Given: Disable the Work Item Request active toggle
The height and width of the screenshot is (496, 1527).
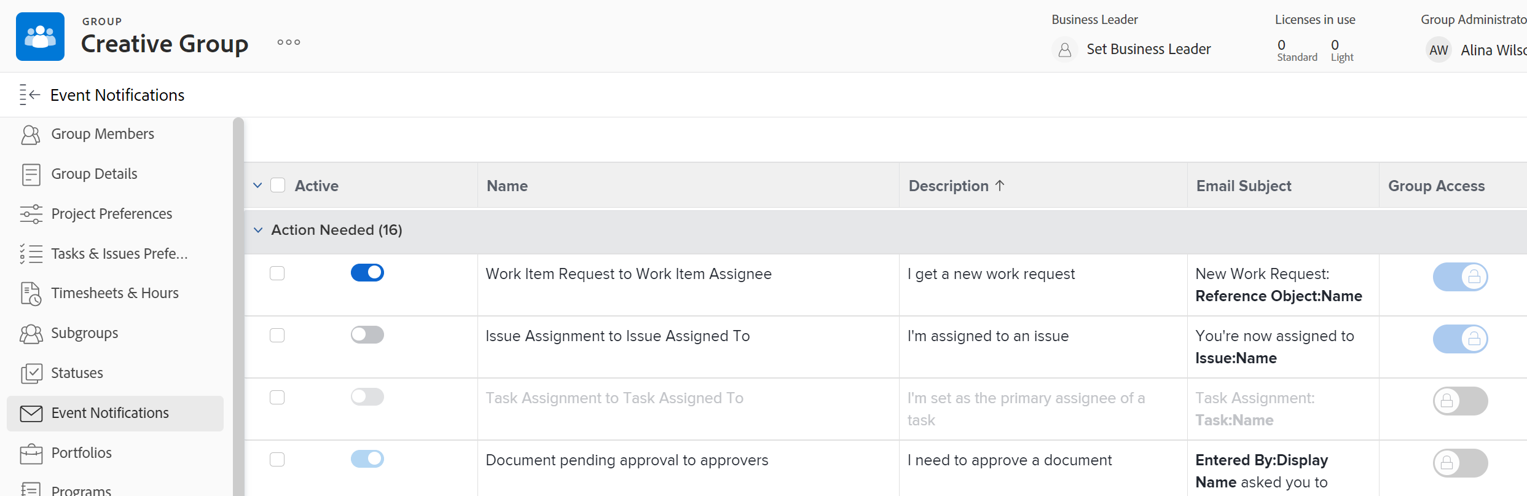Looking at the screenshot, I should 367,273.
